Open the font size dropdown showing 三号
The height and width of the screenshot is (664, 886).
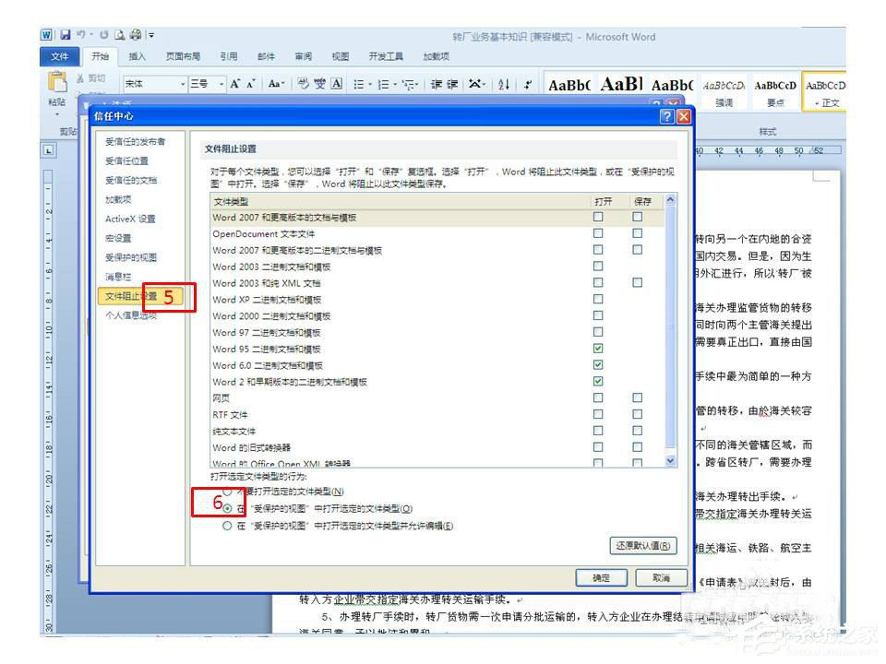(221, 83)
